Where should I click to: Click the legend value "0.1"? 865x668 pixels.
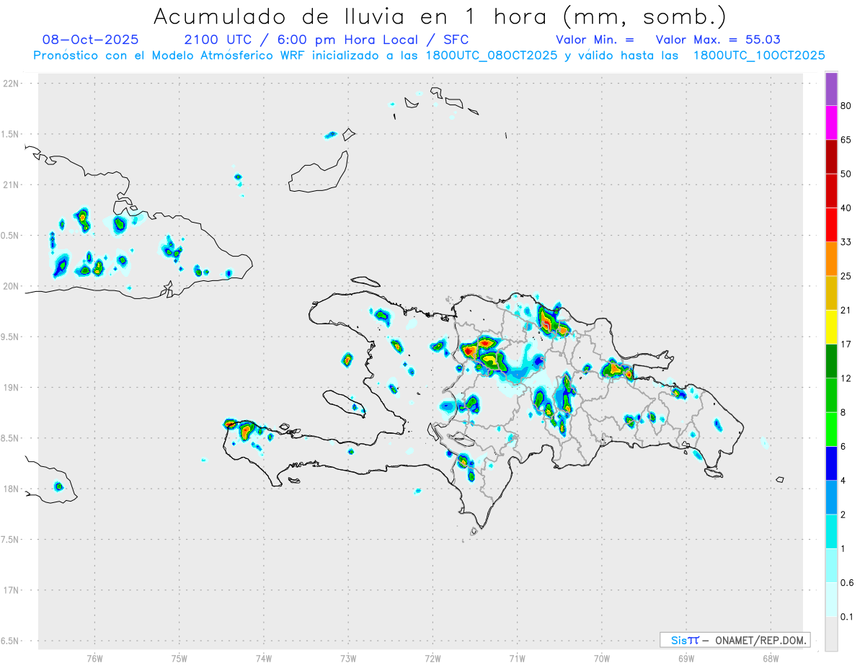tap(847, 617)
